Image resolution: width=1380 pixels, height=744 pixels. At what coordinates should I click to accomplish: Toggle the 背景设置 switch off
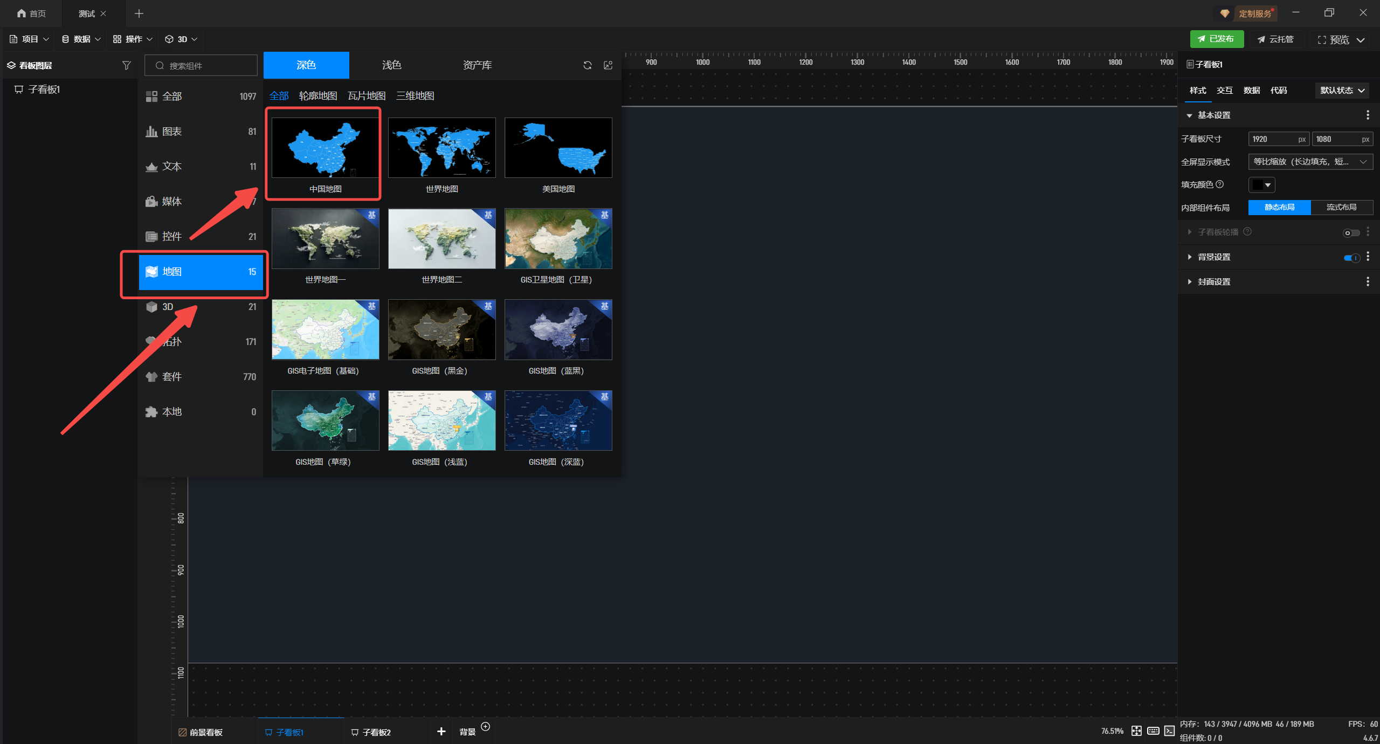pos(1351,258)
